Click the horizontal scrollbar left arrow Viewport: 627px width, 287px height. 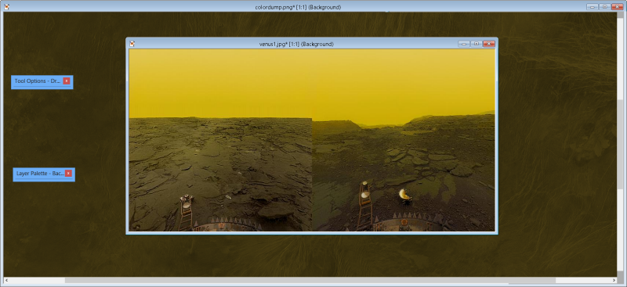click(x=6, y=281)
